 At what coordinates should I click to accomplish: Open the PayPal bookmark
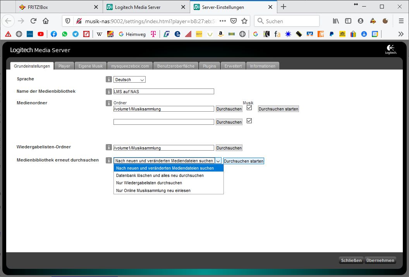tap(332, 34)
